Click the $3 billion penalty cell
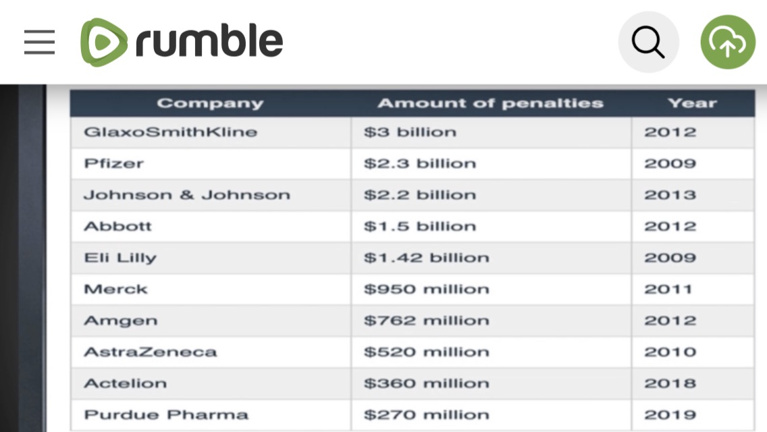Image resolution: width=767 pixels, height=432 pixels. pos(410,132)
